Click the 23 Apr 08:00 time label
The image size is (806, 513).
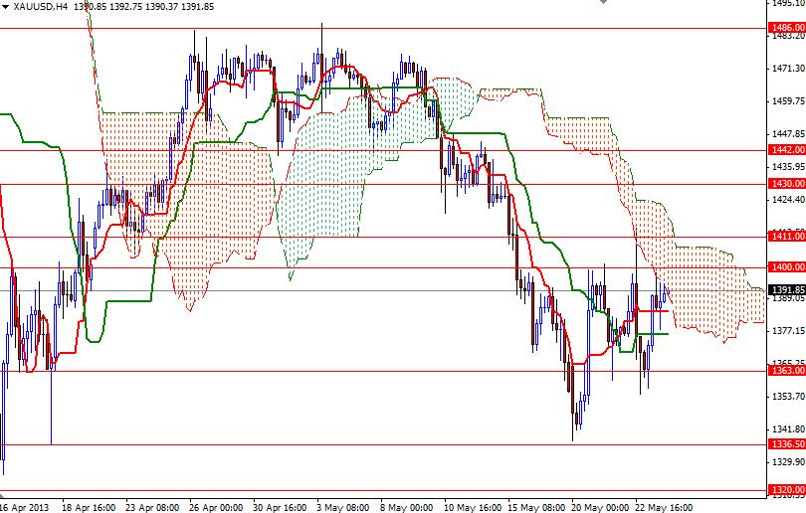click(152, 507)
